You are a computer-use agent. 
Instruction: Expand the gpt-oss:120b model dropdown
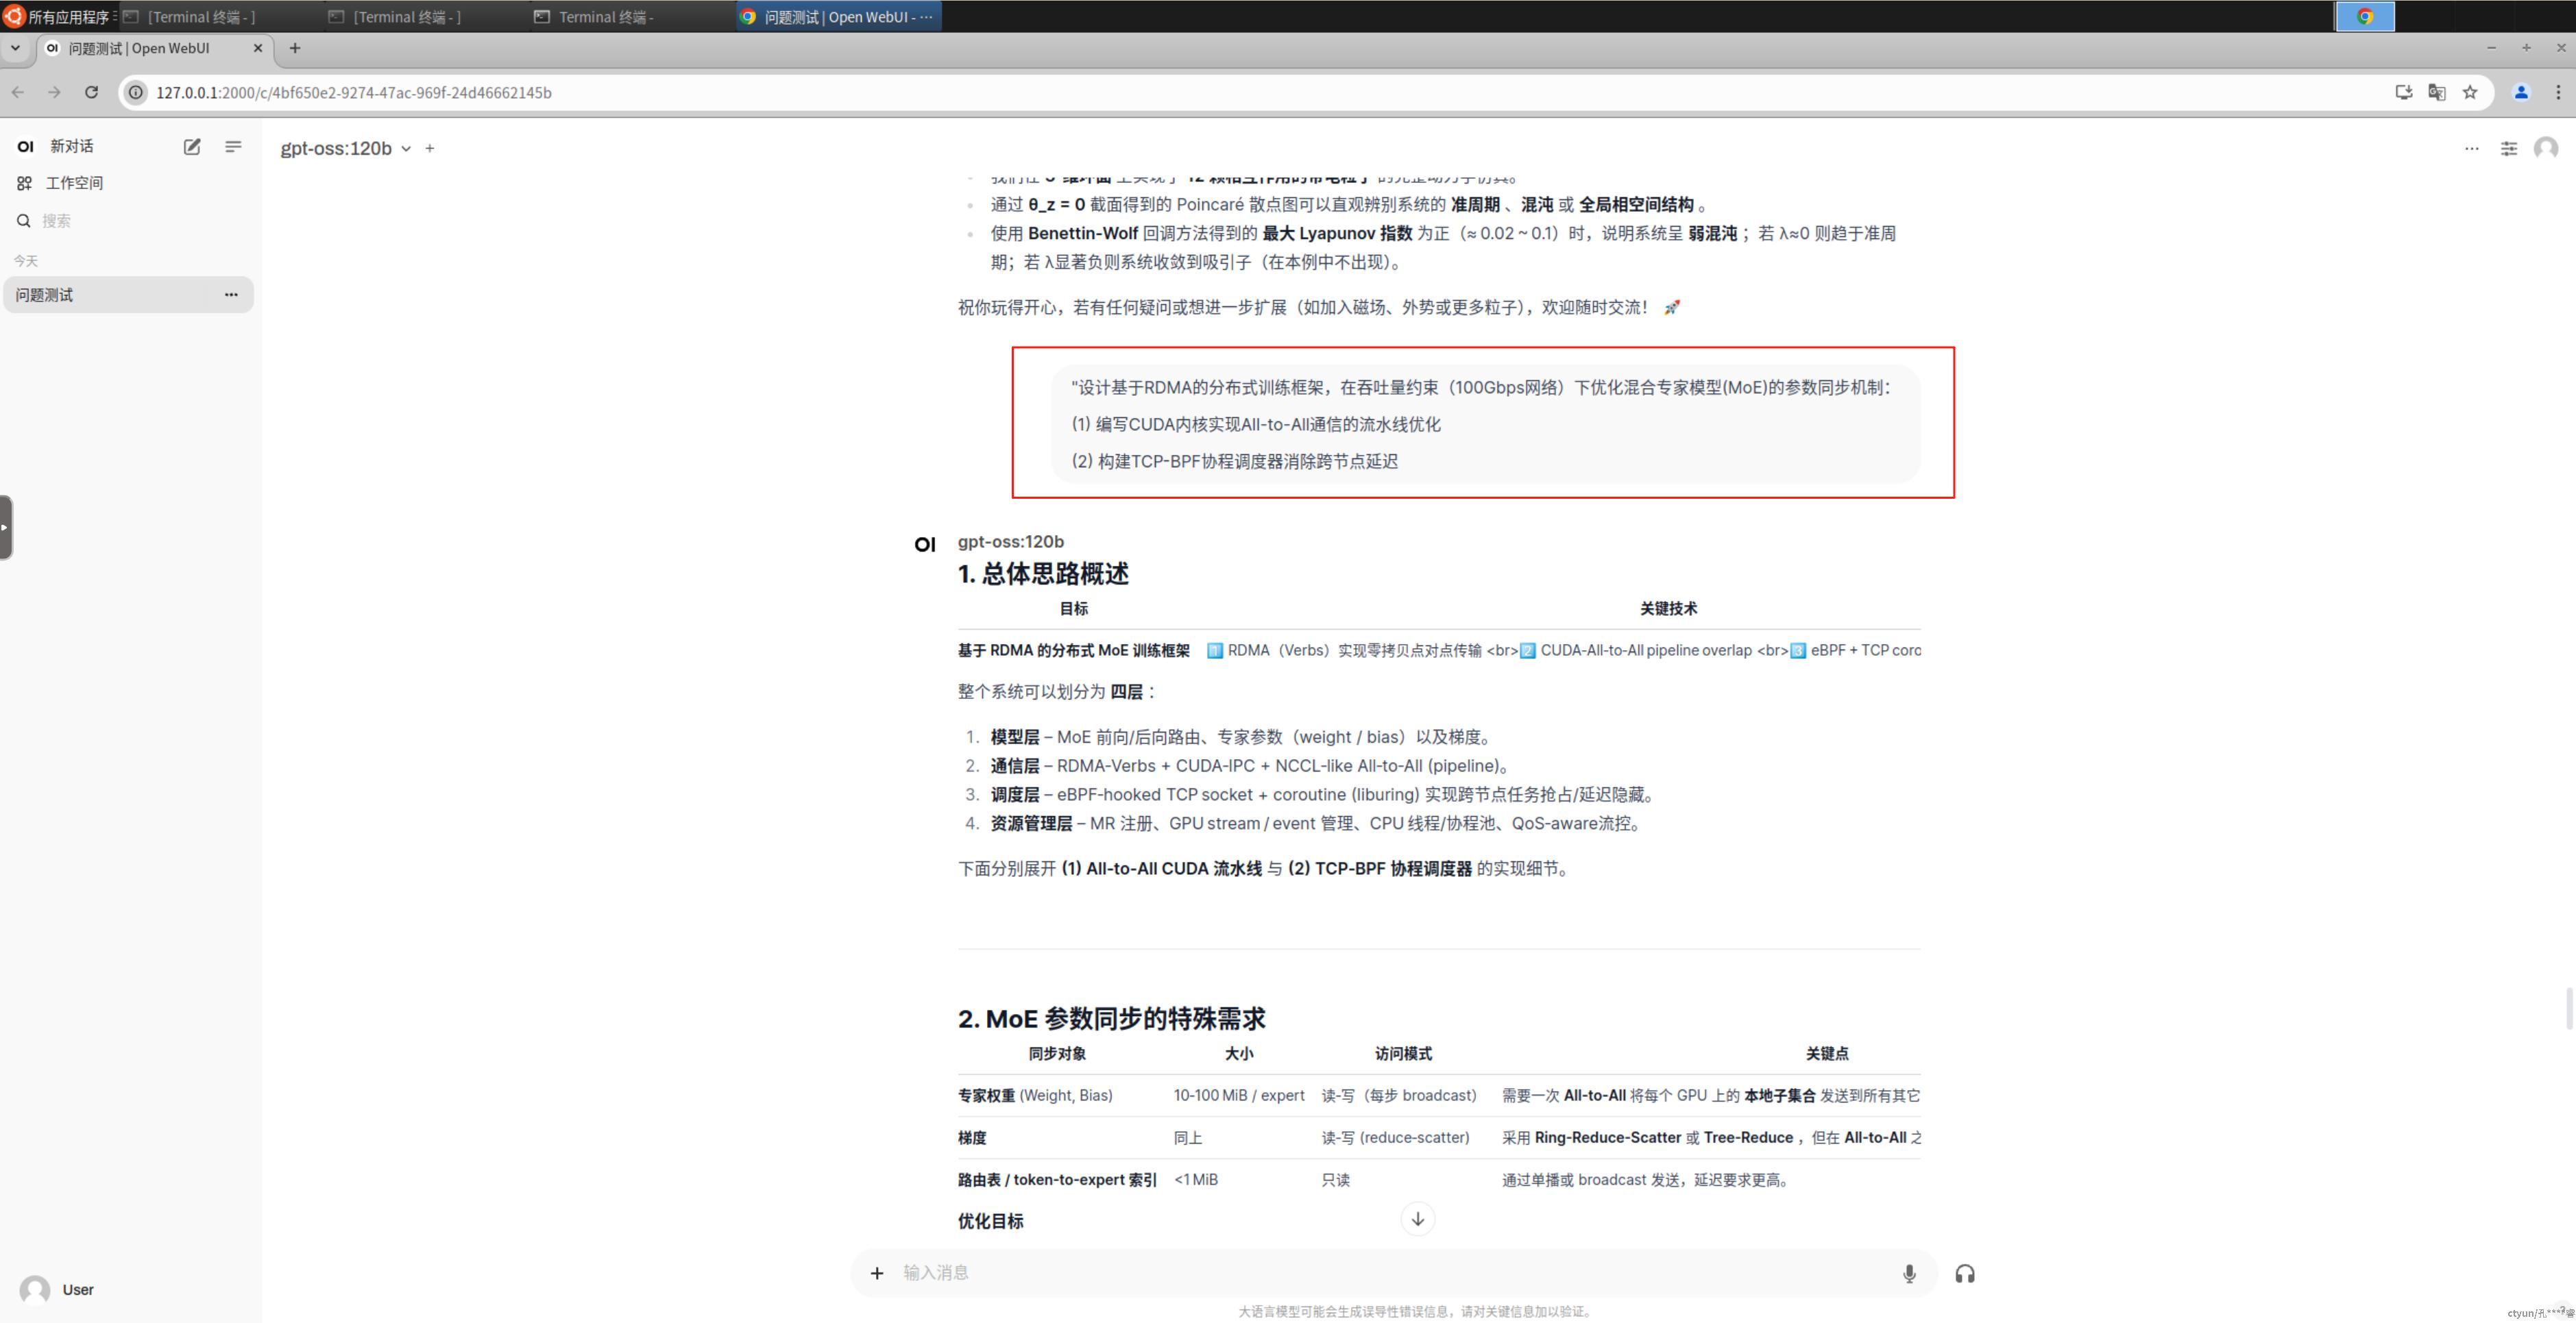(x=345, y=148)
